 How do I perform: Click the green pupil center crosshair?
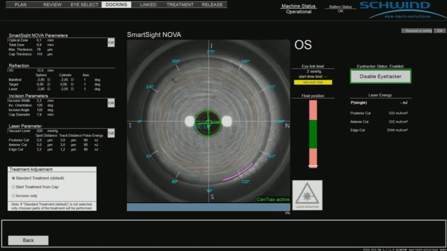[209, 122]
